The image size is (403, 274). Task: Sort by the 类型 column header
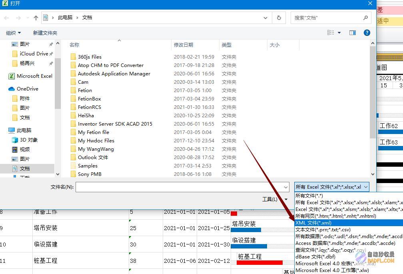pos(226,45)
